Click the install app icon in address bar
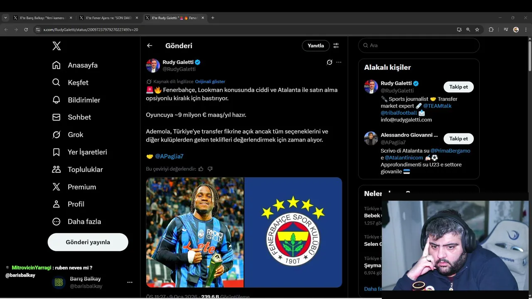The height and width of the screenshot is (299, 532). (459, 29)
